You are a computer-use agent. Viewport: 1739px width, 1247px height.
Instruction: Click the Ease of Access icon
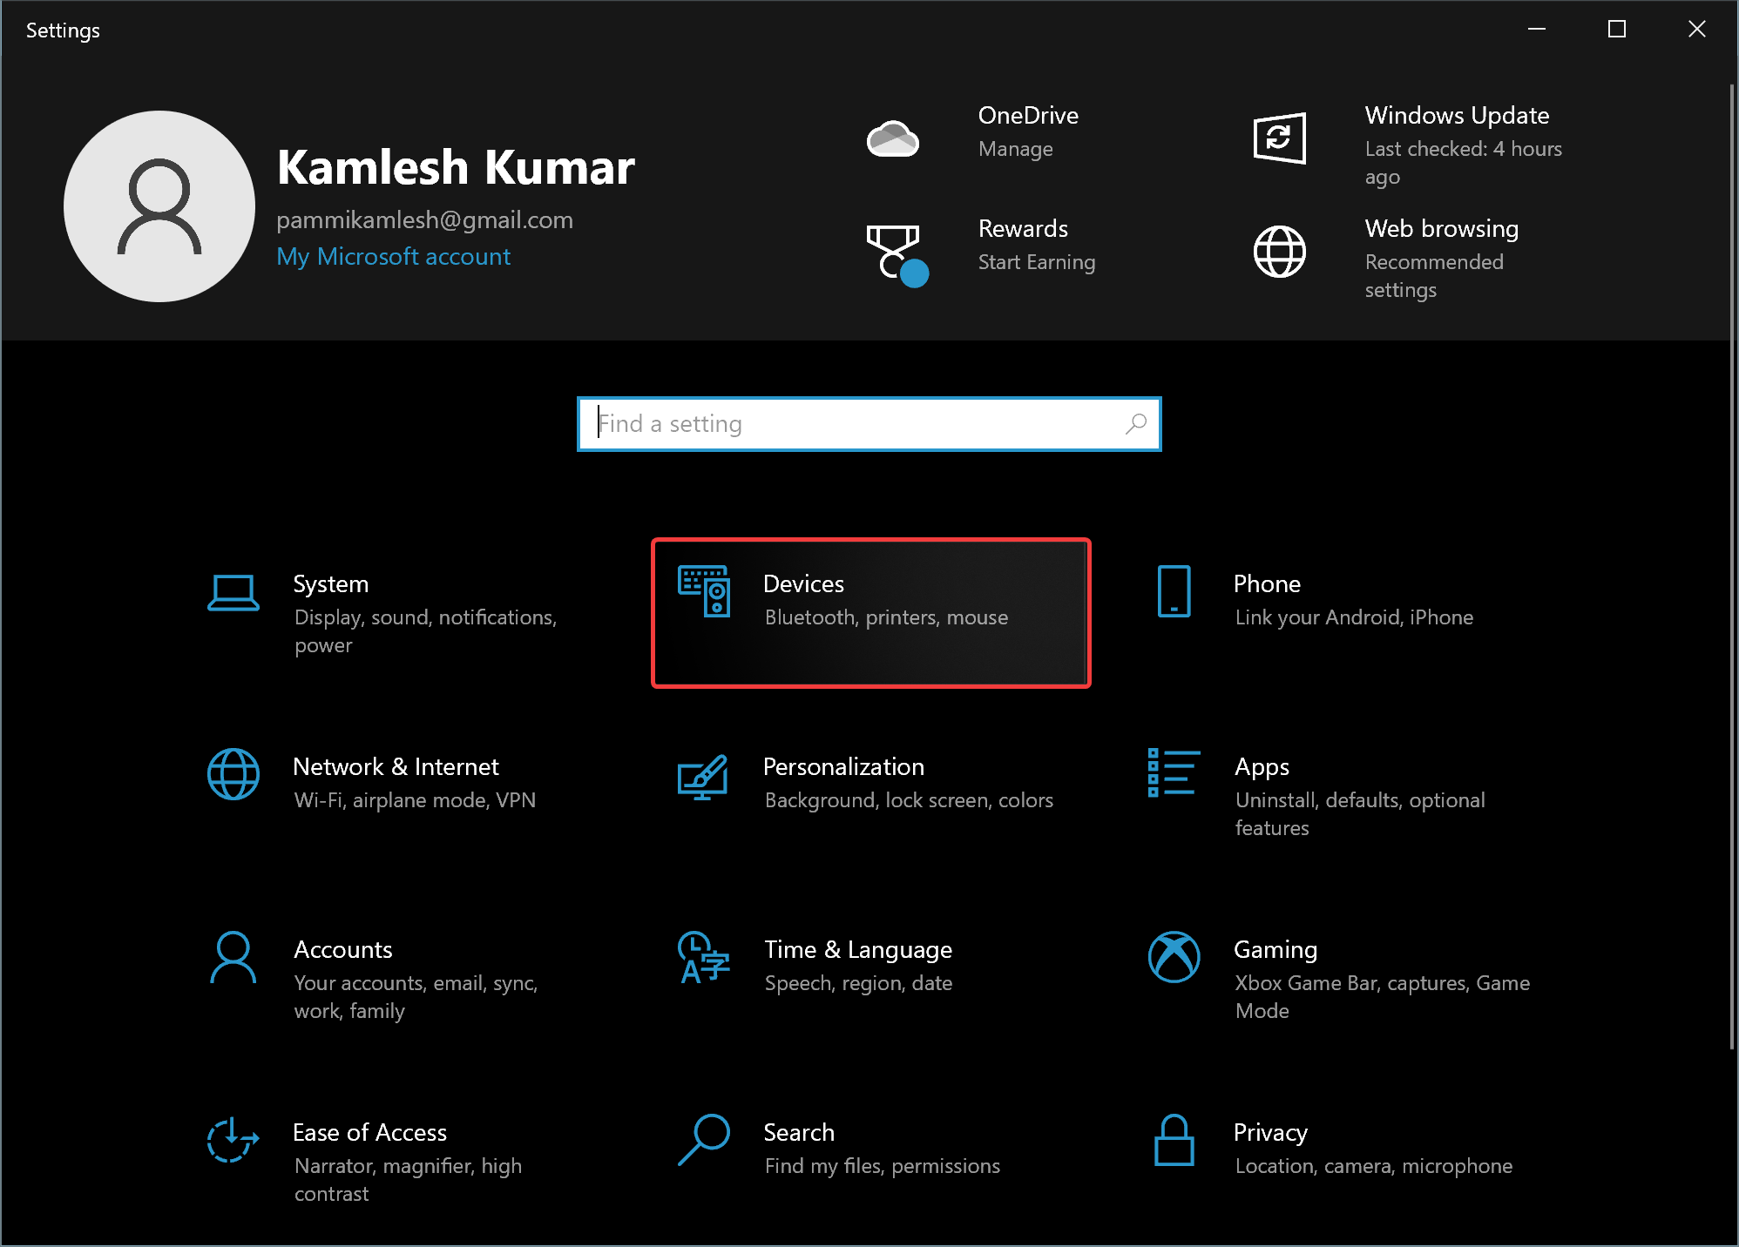coord(233,1140)
